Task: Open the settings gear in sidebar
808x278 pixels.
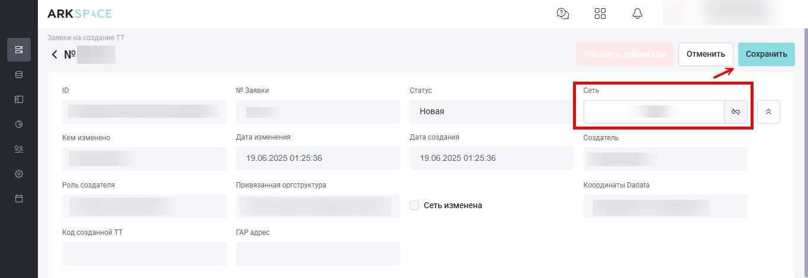Action: pos(19,174)
